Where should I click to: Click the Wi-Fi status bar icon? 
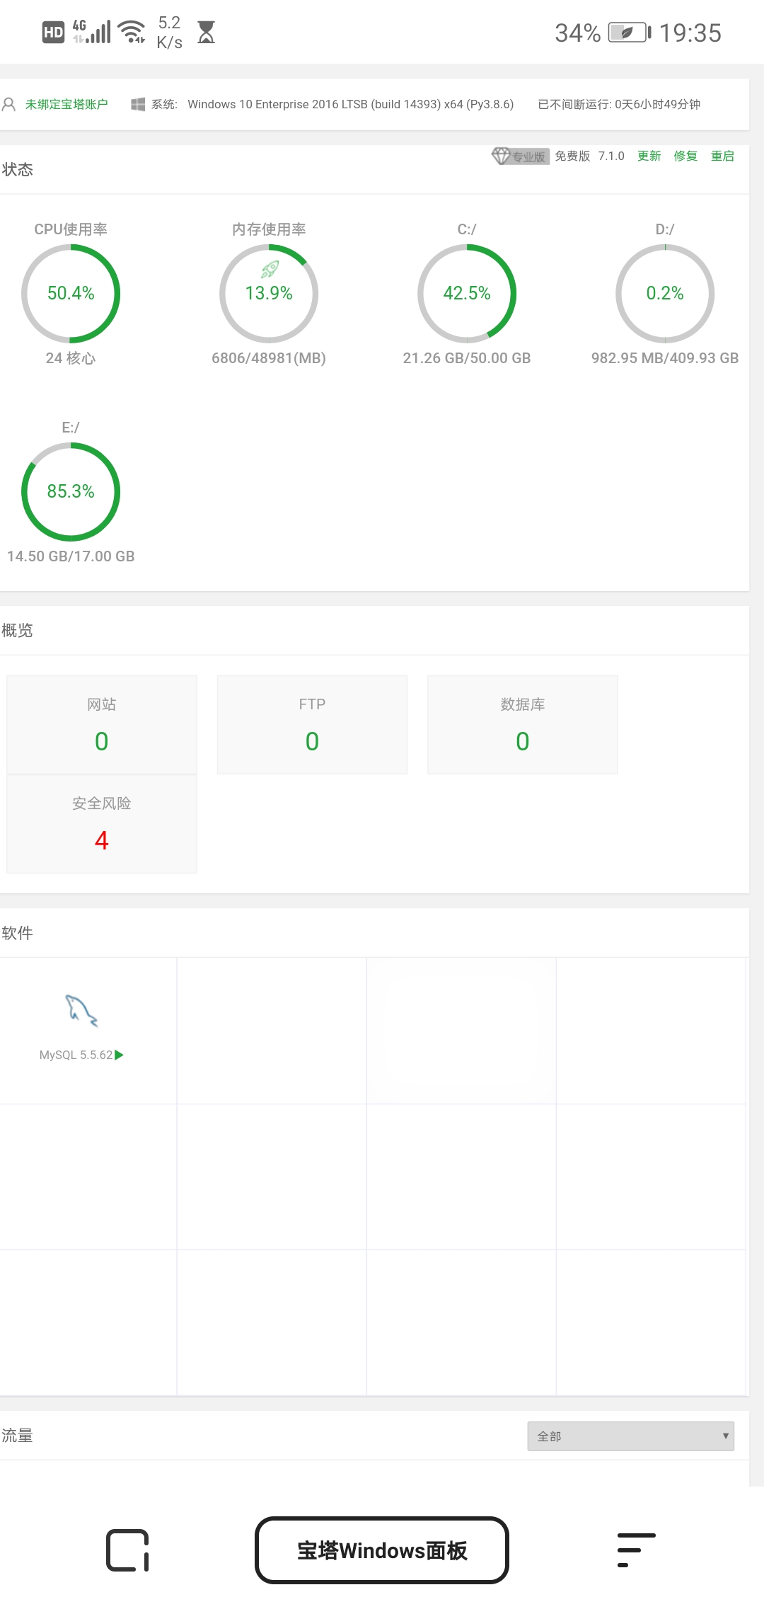pos(132,32)
